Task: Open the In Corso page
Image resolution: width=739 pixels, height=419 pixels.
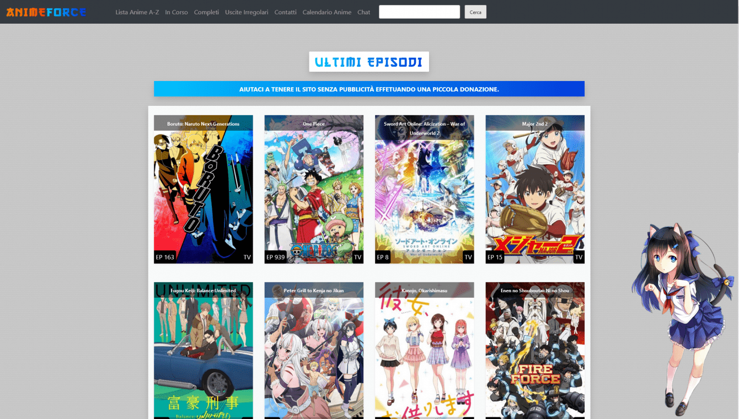Action: click(x=176, y=12)
